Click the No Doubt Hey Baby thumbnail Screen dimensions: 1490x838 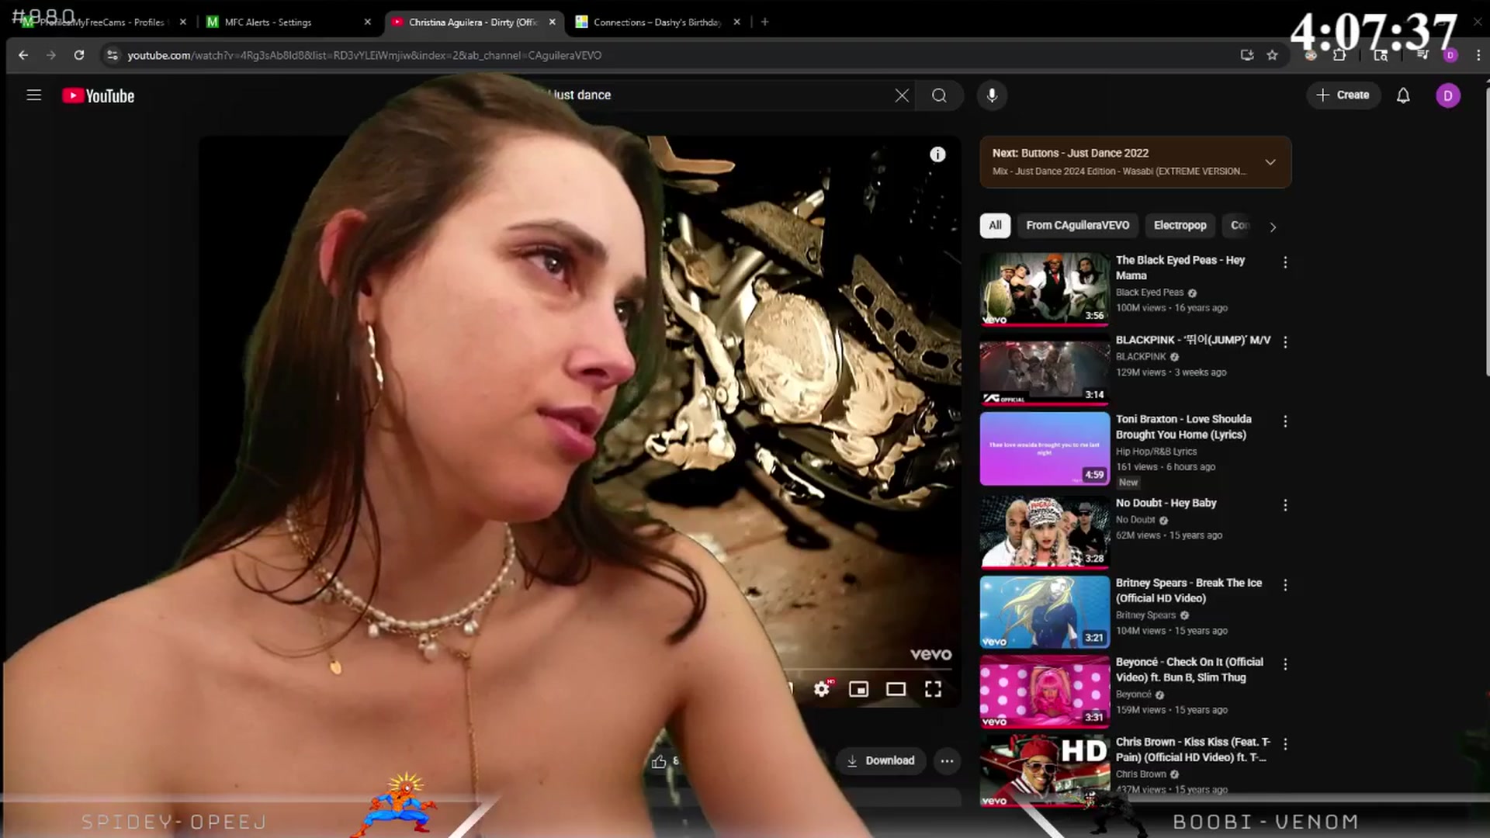[1045, 532]
